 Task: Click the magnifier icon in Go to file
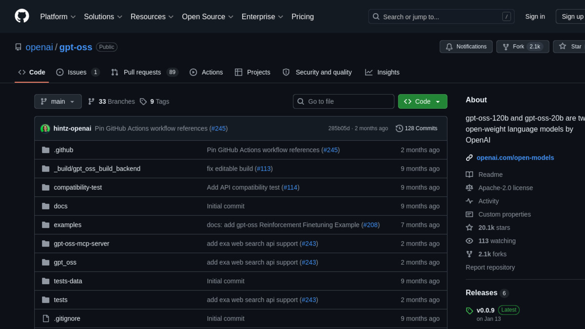(x=301, y=101)
